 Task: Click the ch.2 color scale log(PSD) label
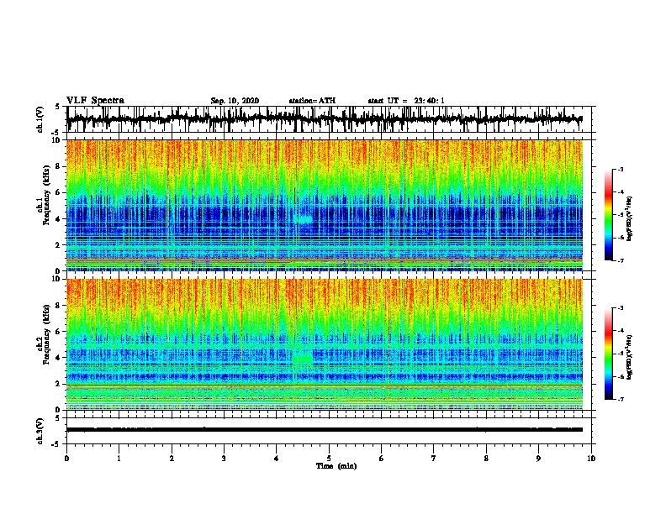click(630, 357)
